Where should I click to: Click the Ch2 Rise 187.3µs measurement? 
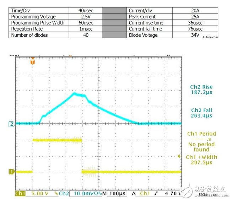pos(201,89)
